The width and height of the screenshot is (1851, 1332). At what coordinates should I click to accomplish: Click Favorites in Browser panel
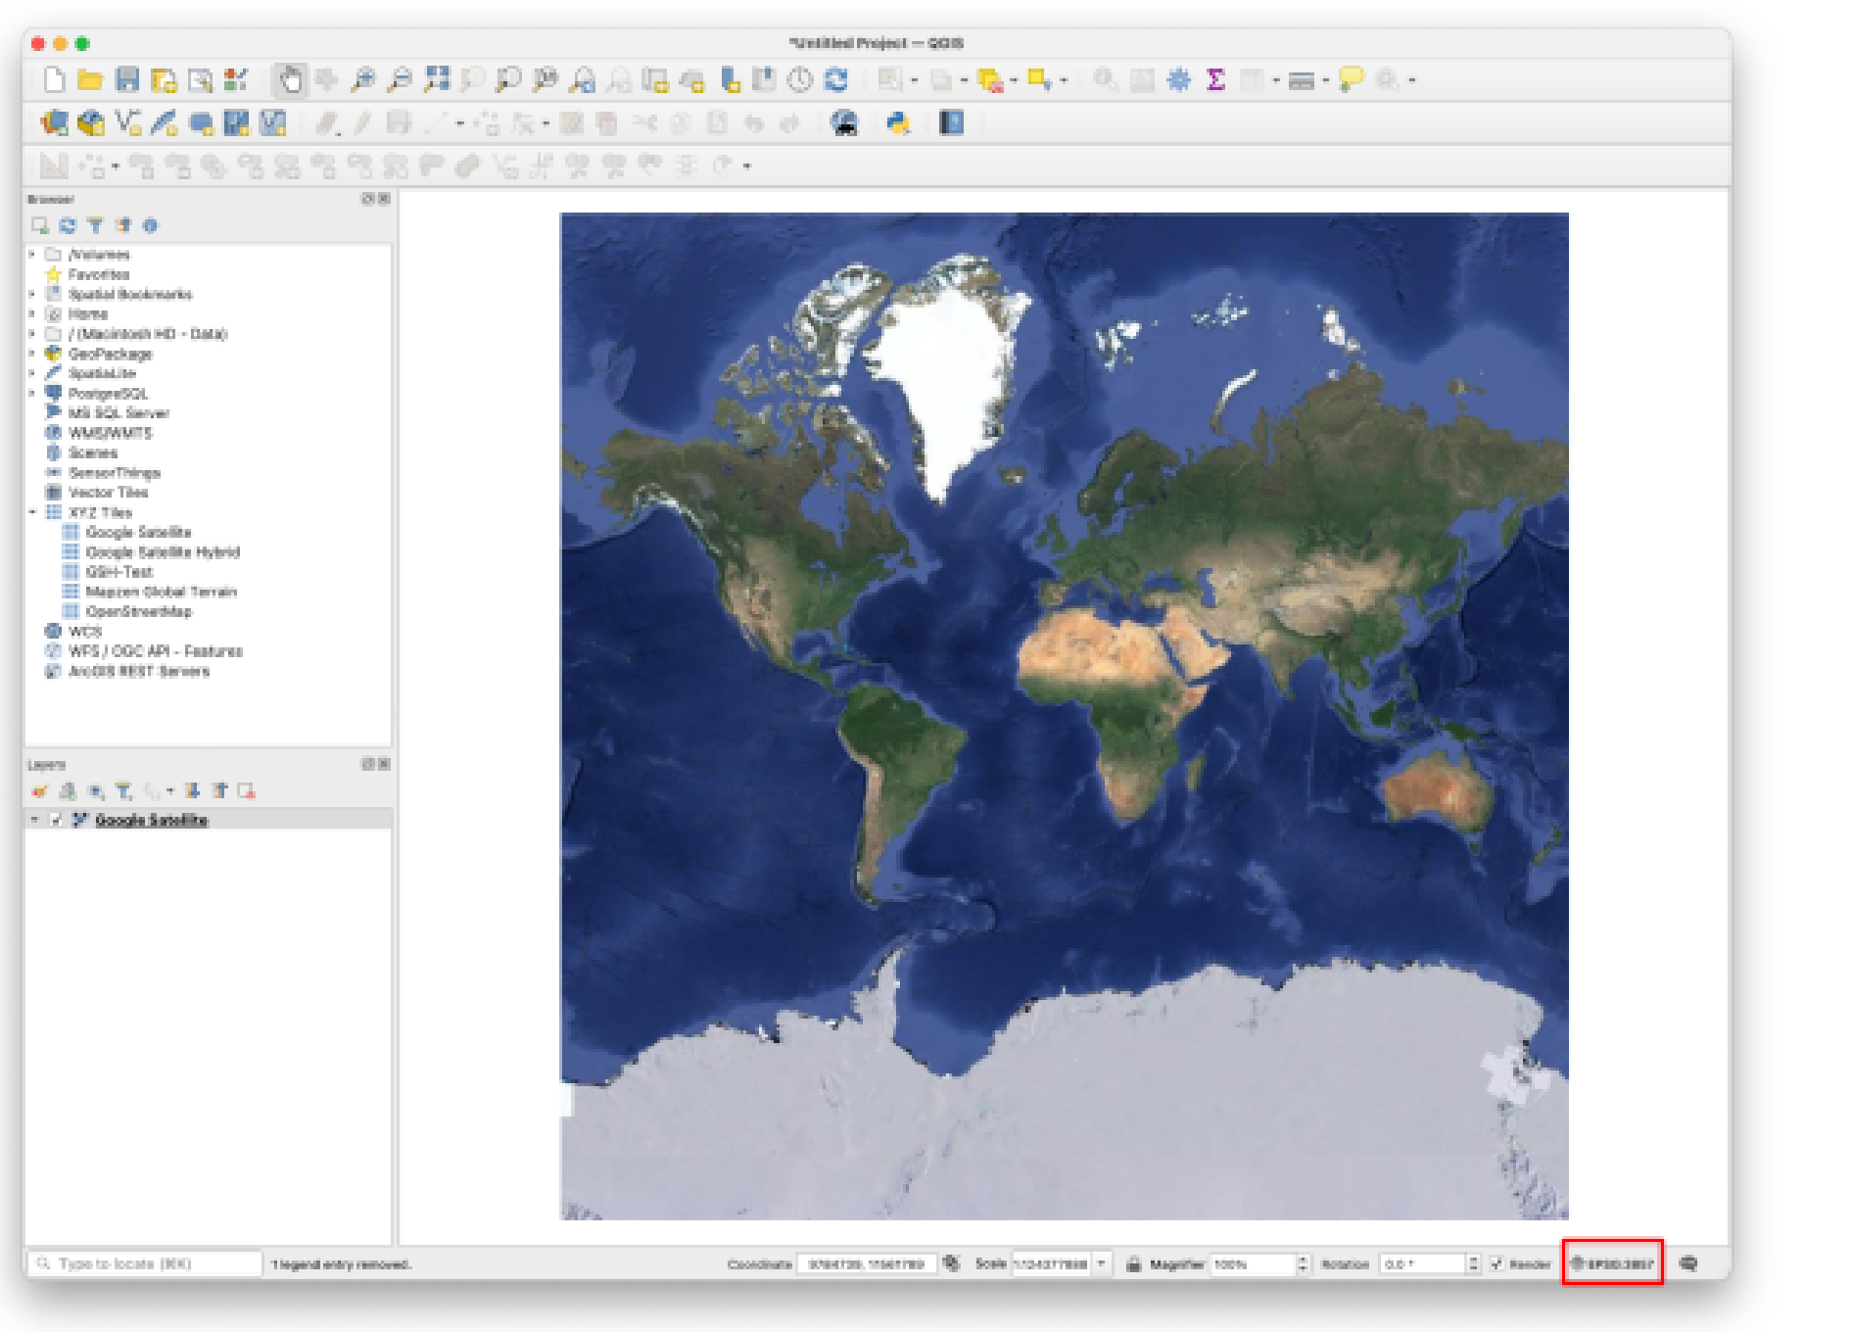(x=98, y=274)
